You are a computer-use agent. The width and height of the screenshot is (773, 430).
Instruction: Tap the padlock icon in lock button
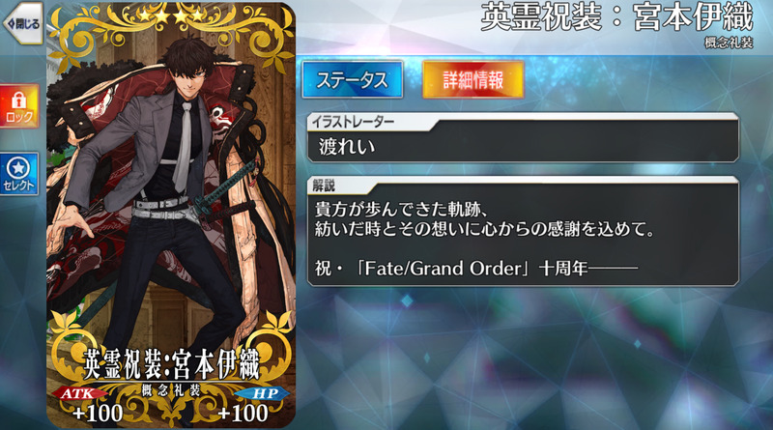[19, 100]
